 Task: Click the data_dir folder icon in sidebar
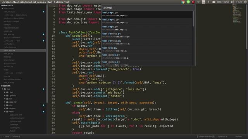pyautogui.click(x=7, y=102)
